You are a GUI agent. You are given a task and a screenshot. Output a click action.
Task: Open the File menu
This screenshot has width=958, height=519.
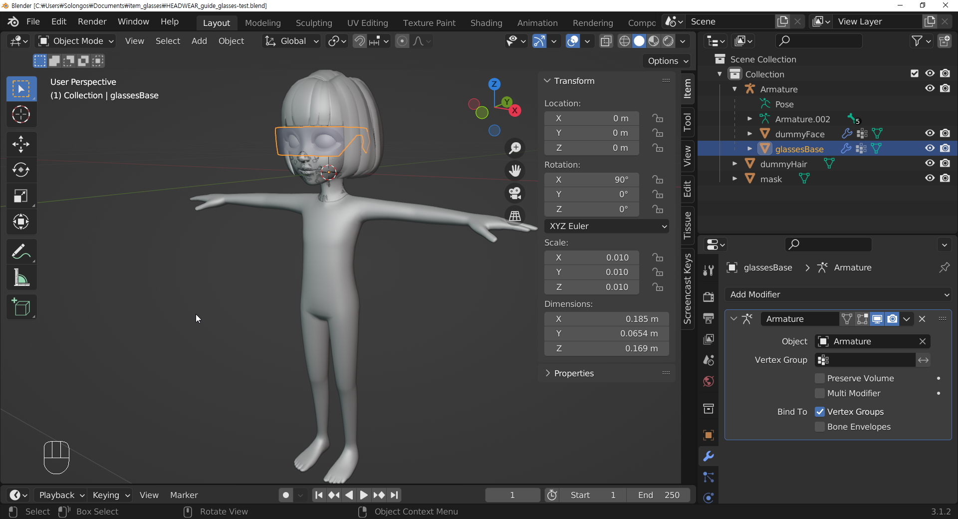pyautogui.click(x=33, y=21)
